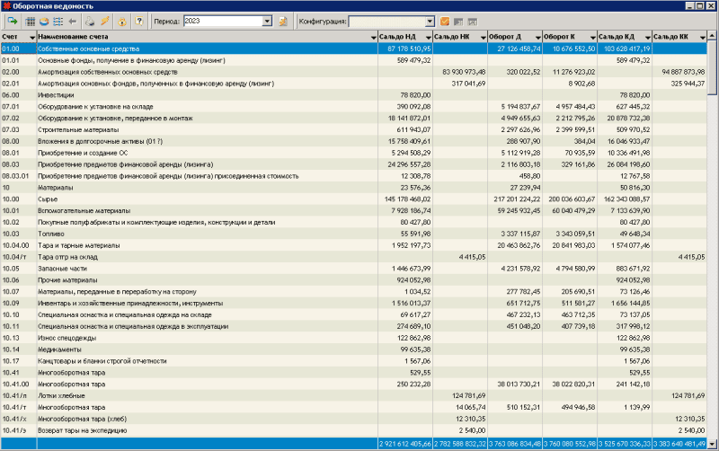Screen dimensions: 719x451
Task: Open the Период dropdown list
Action: point(267,20)
